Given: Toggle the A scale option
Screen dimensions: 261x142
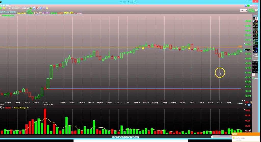Looking at the screenshot, I should [245, 105].
